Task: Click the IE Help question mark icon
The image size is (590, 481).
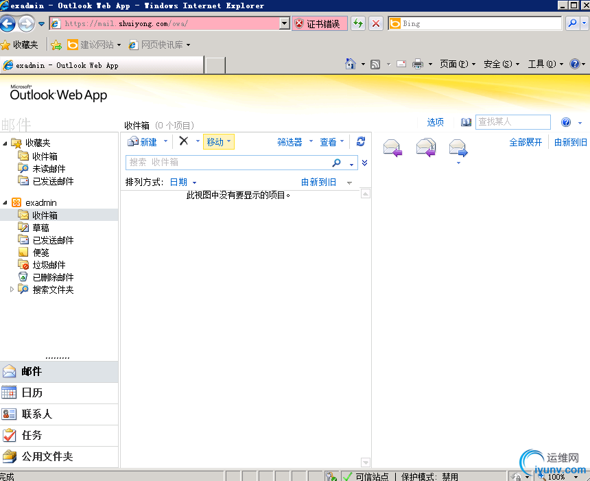Action: (575, 64)
